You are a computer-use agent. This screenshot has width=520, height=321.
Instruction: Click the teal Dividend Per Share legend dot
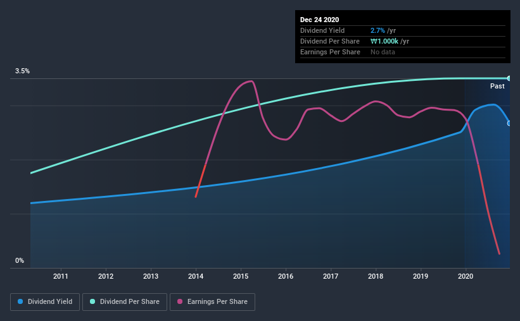click(92, 301)
